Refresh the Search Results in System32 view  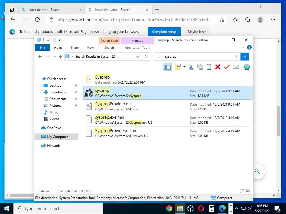click(146, 57)
